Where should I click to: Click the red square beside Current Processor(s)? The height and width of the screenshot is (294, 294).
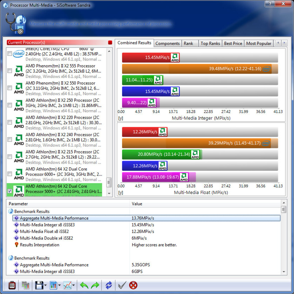click(x=110, y=42)
